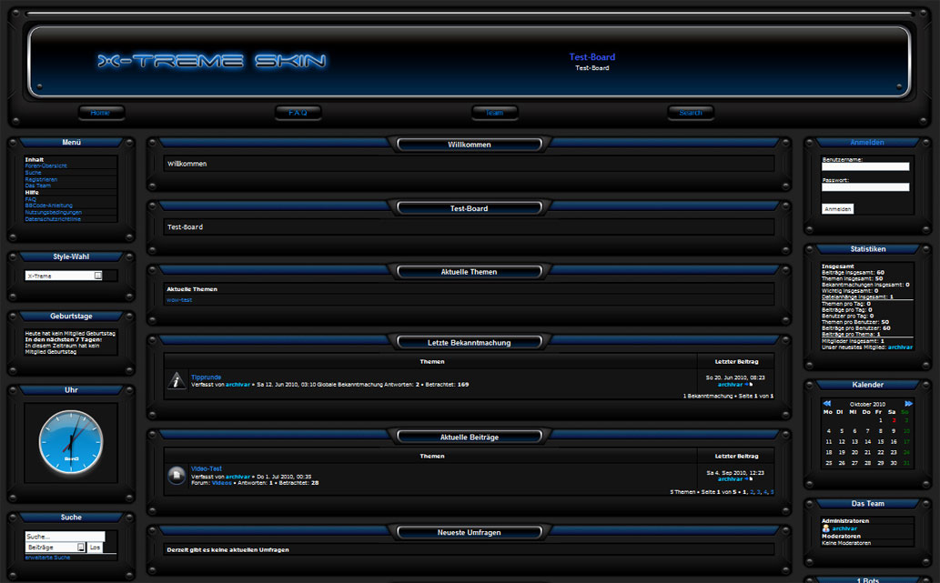940x583 pixels.
Task: Open the erweiterte Suche link
Action: point(47,557)
